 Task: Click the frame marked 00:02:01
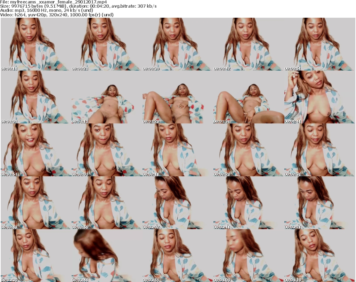(x=107, y=150)
